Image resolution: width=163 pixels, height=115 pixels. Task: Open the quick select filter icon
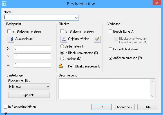pos(97,39)
